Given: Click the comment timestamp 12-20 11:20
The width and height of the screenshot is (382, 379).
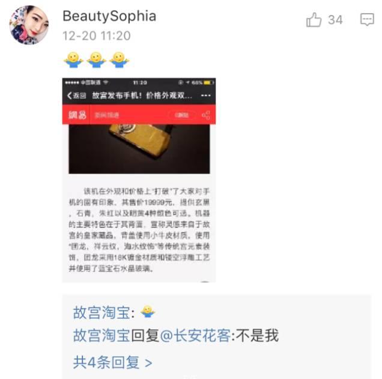Looking at the screenshot, I should [97, 36].
